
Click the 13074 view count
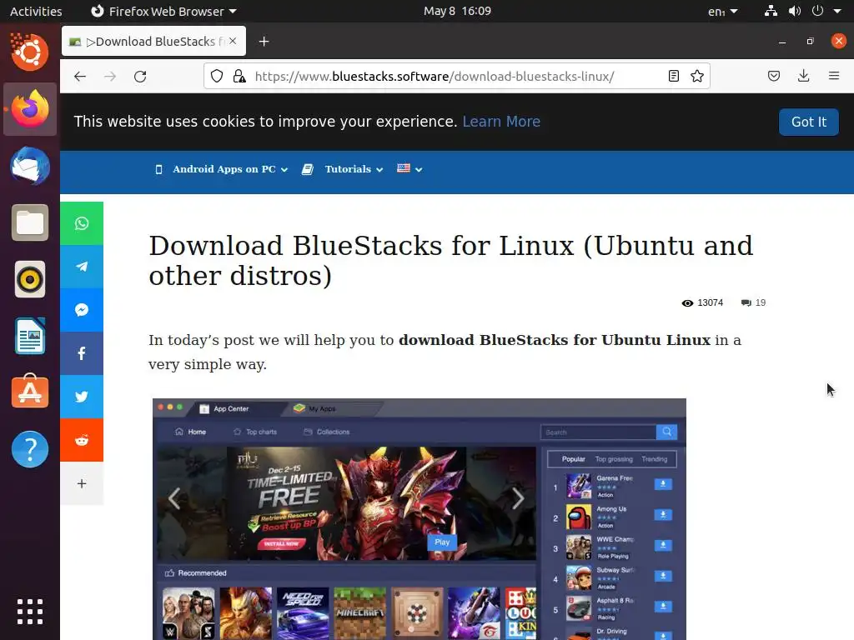702,302
